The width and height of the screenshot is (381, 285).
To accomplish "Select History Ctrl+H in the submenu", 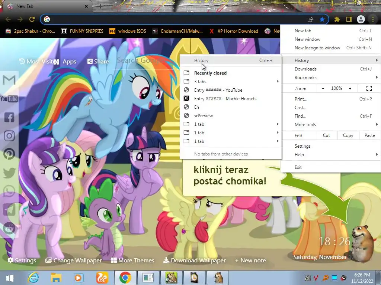I will click(231, 60).
